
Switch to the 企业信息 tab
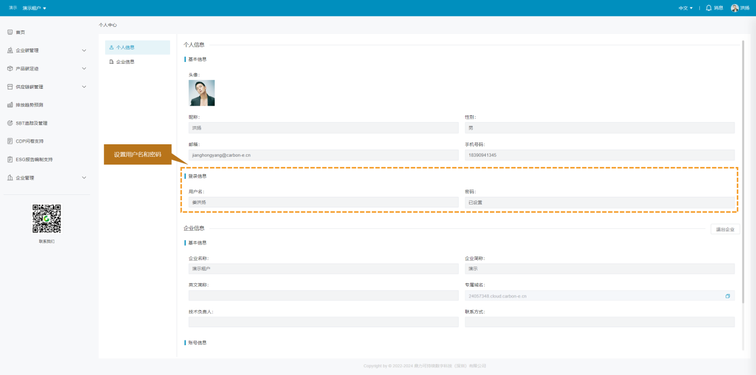[125, 61]
